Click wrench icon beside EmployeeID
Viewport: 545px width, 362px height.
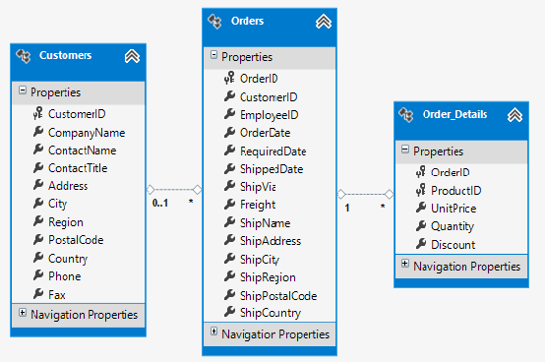(229, 113)
